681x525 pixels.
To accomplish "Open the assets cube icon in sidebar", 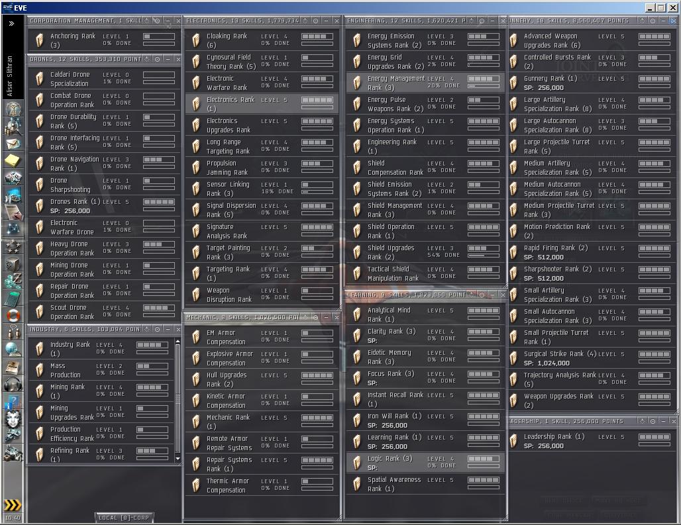I will [x=13, y=263].
